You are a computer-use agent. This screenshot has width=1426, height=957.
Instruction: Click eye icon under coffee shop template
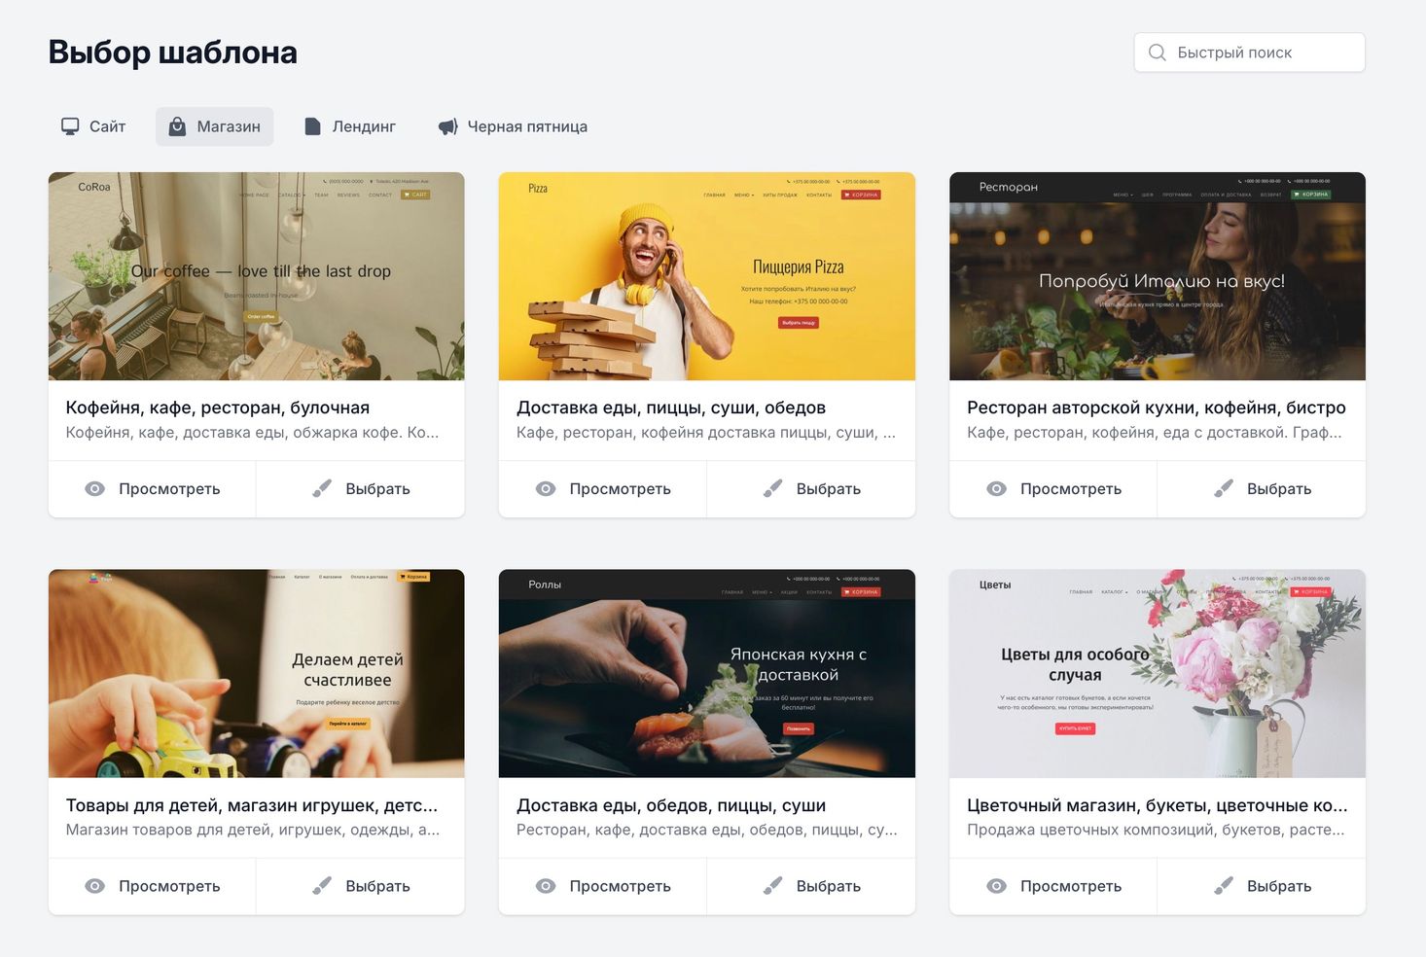point(94,488)
